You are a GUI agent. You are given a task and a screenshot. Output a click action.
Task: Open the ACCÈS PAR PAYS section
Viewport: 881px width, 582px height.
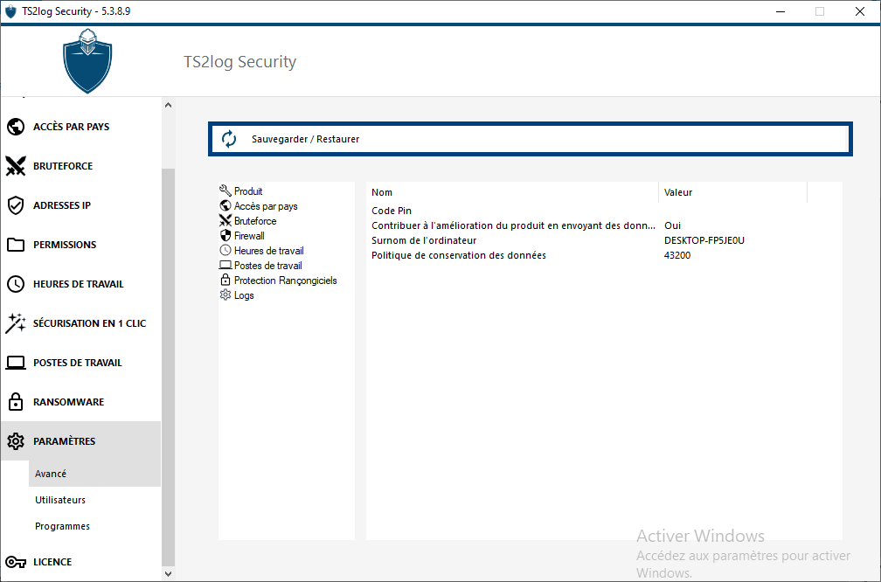pos(81,127)
